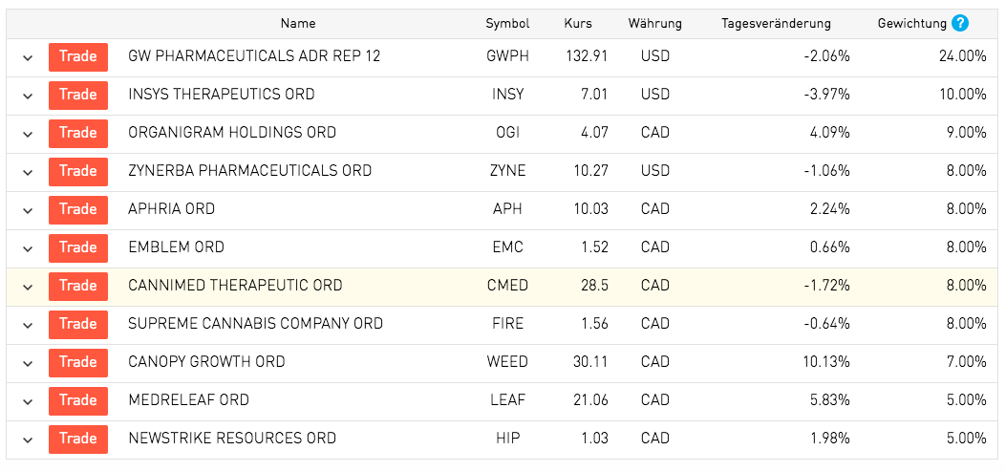This screenshot has width=1006, height=472.
Task: Click the OGI symbol cell
Action: pyautogui.click(x=507, y=133)
